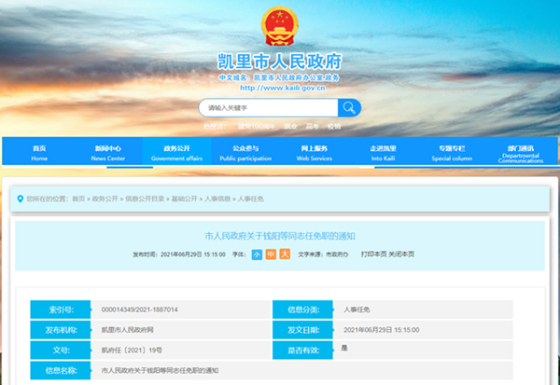Click the national emblem logo
Viewport: 560px width, 385px height.
(x=279, y=27)
